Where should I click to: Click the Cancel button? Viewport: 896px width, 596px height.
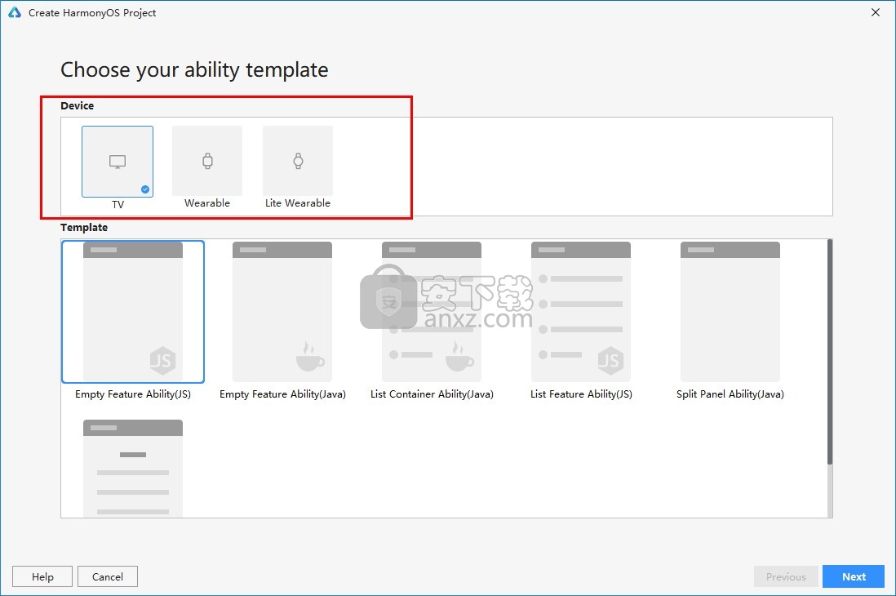coord(108,576)
